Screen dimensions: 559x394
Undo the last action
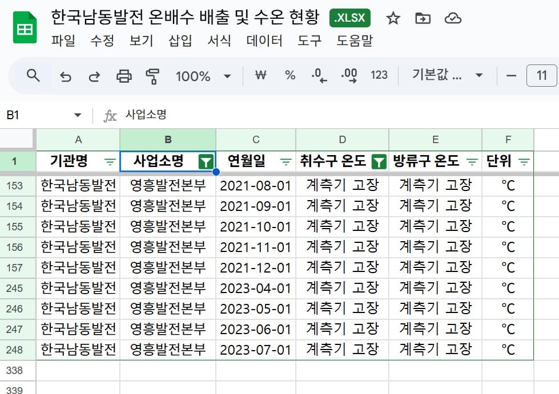tap(66, 76)
